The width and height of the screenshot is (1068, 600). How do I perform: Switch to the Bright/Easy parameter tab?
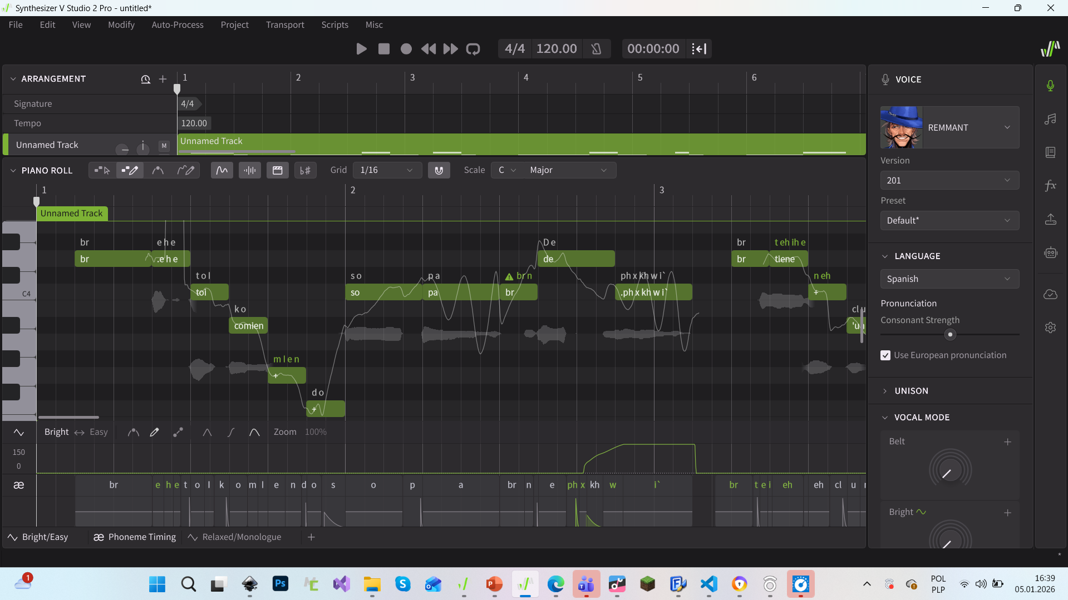(38, 537)
